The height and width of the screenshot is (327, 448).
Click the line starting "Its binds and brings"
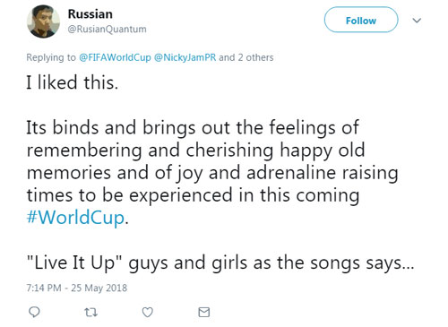click(193, 128)
